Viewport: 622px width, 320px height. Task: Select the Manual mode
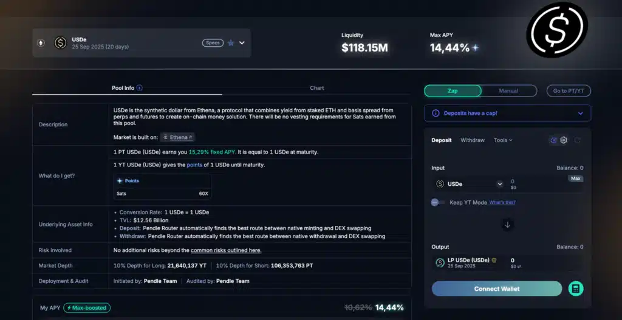508,91
